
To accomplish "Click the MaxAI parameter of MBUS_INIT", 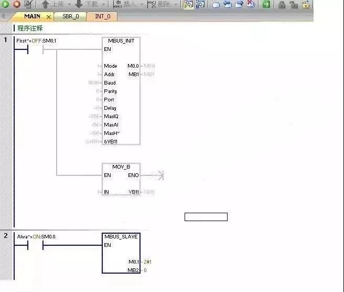I will point(111,125).
